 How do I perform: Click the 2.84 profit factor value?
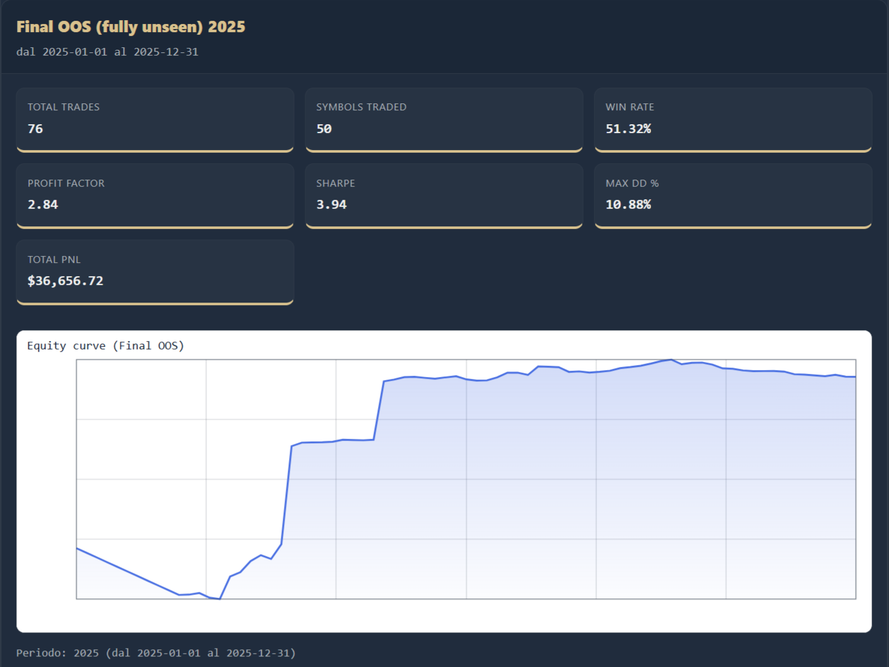tap(42, 204)
